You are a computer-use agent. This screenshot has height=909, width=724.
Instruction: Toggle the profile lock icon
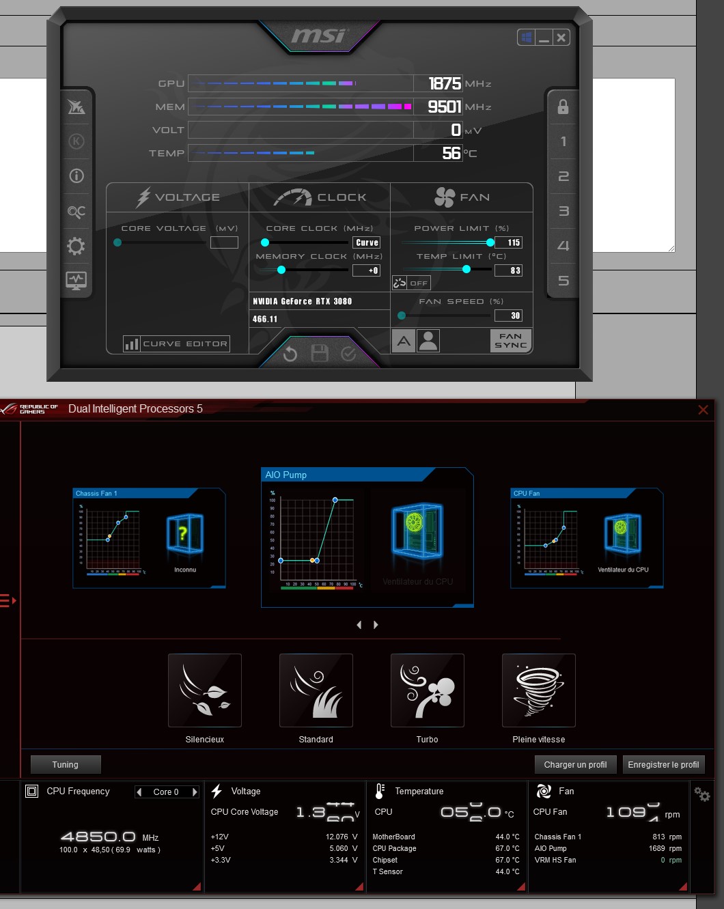point(563,107)
